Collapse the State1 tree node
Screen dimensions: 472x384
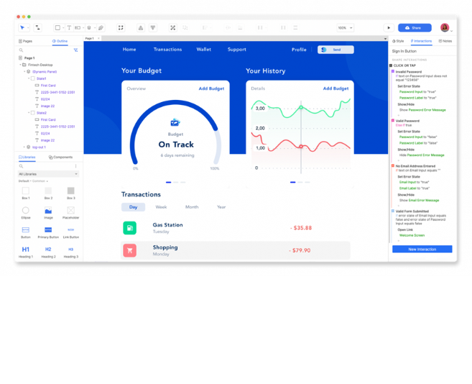pos(30,78)
